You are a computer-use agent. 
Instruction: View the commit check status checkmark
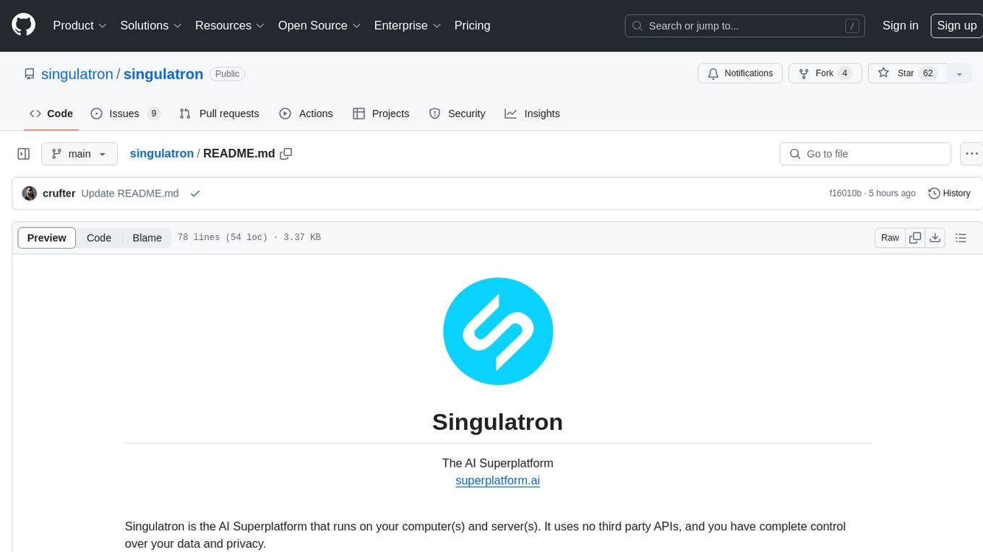coord(194,194)
